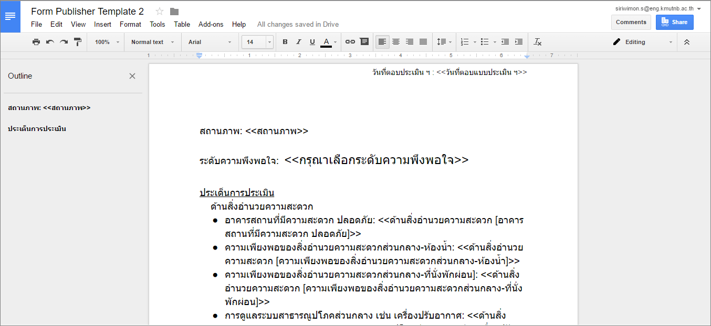Open the Table menu
Image resolution: width=711 pixels, height=326 pixels.
[x=182, y=24]
